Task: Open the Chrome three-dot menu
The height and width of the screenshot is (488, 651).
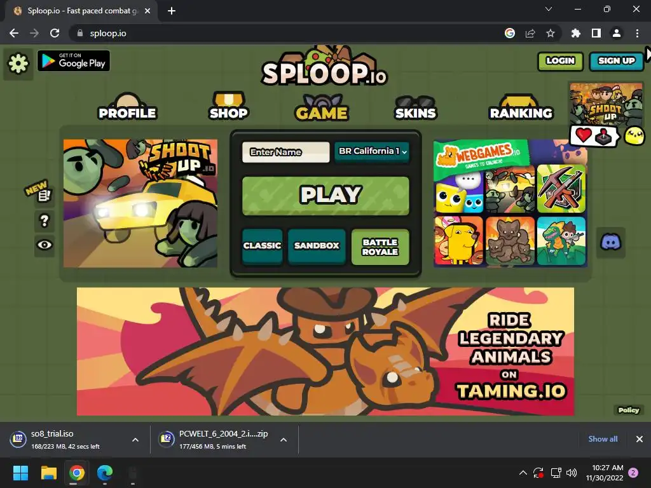Action: coord(637,33)
